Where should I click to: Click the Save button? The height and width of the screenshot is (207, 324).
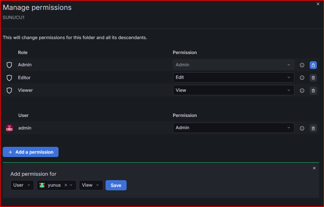[116, 185]
